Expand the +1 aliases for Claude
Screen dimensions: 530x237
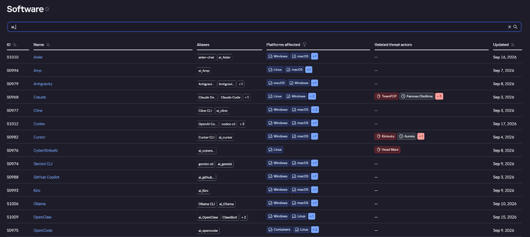tap(247, 97)
